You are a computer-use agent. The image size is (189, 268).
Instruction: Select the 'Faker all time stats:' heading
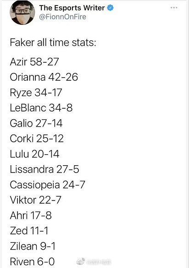click(x=53, y=42)
